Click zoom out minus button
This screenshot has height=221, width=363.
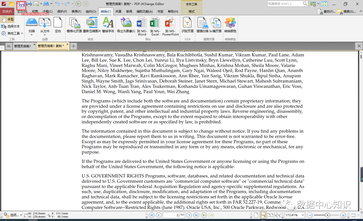(x=310, y=215)
